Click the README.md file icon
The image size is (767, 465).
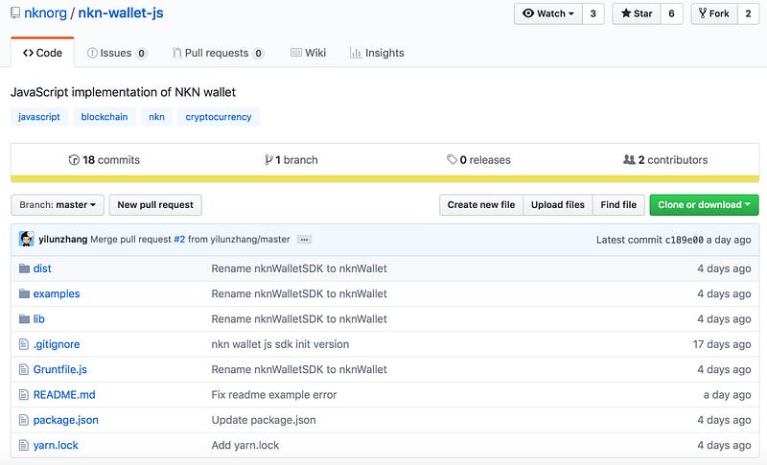pyautogui.click(x=25, y=394)
